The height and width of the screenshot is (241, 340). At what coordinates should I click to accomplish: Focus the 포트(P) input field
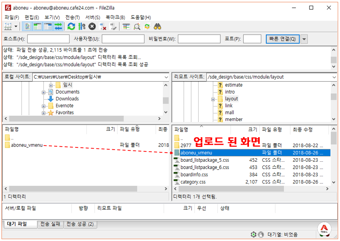tap(252, 39)
